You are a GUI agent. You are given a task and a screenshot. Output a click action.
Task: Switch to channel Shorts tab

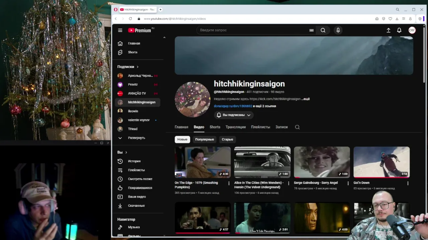click(x=215, y=127)
